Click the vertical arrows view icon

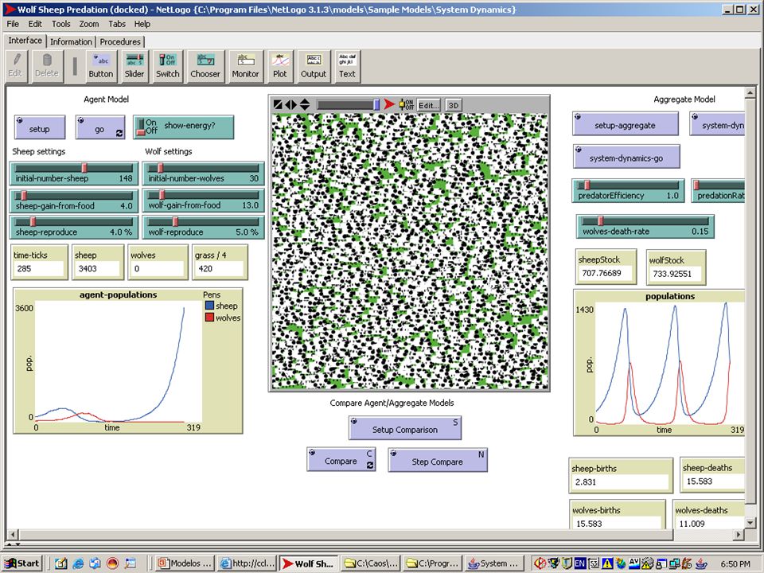(305, 104)
